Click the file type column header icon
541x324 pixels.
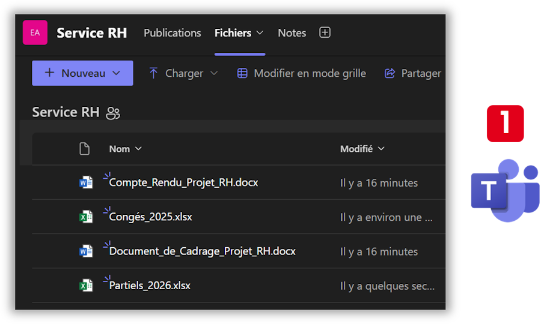click(x=85, y=149)
